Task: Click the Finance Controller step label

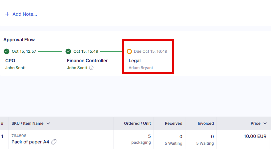Action: (87, 61)
